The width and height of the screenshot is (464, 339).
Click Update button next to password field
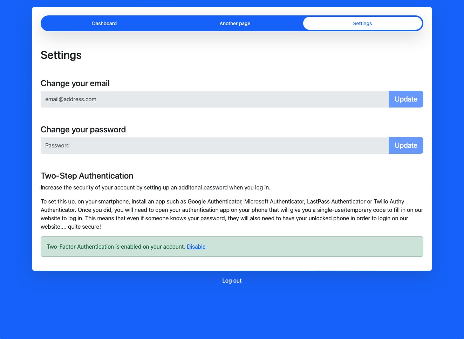tap(406, 145)
